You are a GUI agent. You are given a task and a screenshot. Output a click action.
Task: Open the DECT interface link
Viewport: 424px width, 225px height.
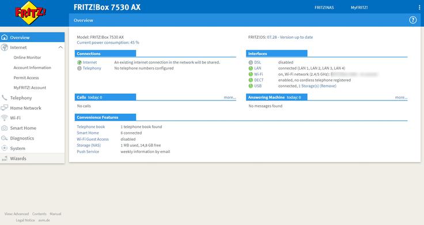tap(259, 80)
